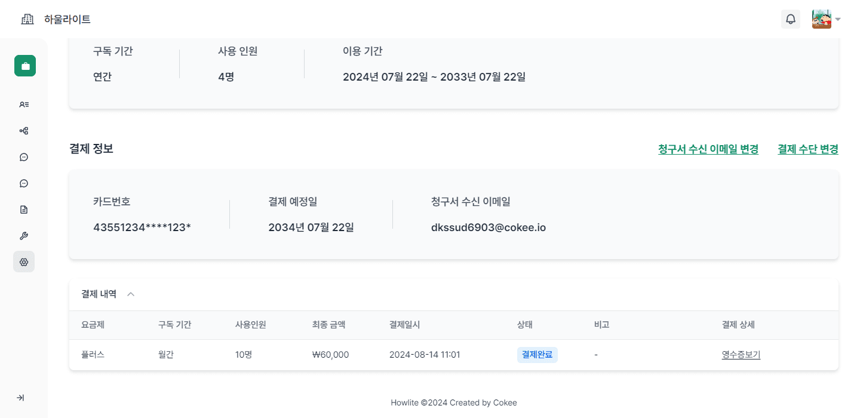Click the organization chart icon in sidebar

[x=23, y=130]
